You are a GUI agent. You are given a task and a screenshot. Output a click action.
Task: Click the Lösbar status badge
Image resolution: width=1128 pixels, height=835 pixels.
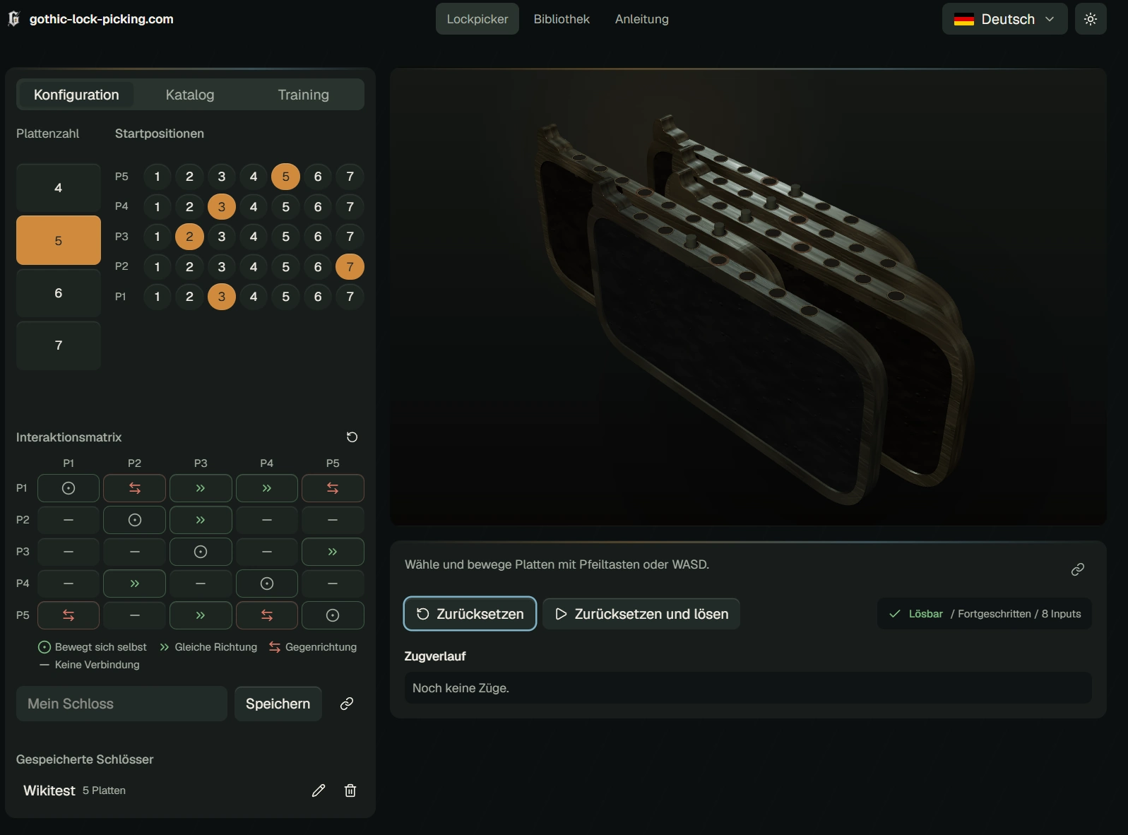985,614
